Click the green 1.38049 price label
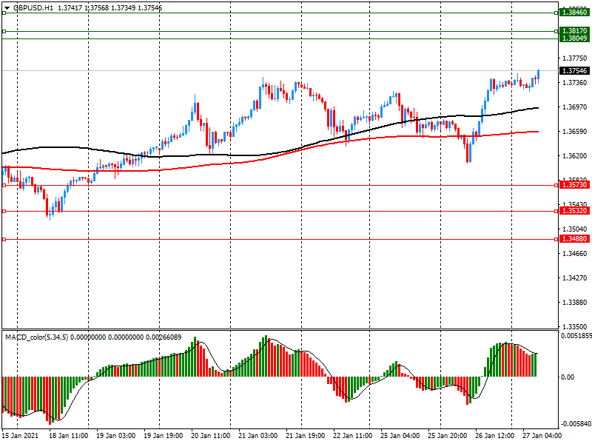The image size is (592, 444). tap(574, 38)
